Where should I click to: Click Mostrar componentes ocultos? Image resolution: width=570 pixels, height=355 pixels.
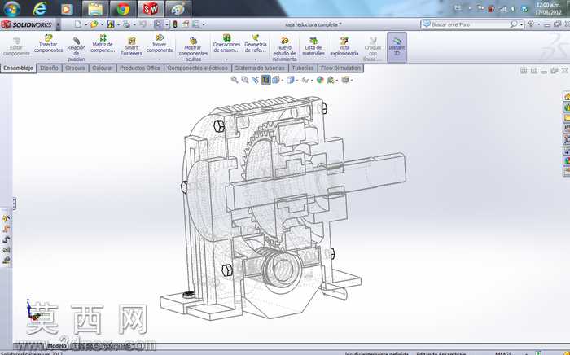click(193, 49)
